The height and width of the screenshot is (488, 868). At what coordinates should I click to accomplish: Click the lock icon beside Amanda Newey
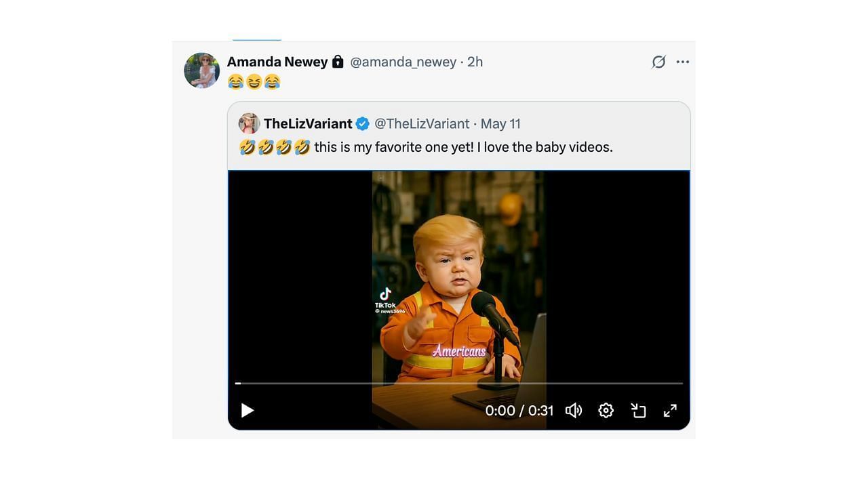[x=338, y=62]
